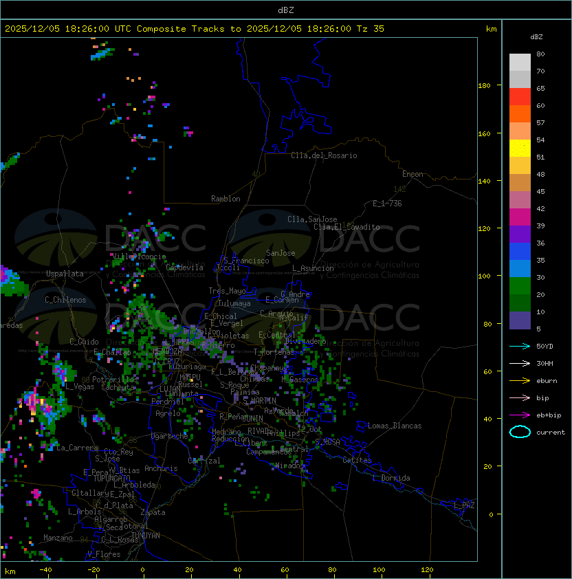Click the 'Catitas' map label
Image resolution: width=572 pixels, height=579 pixels.
(357, 460)
